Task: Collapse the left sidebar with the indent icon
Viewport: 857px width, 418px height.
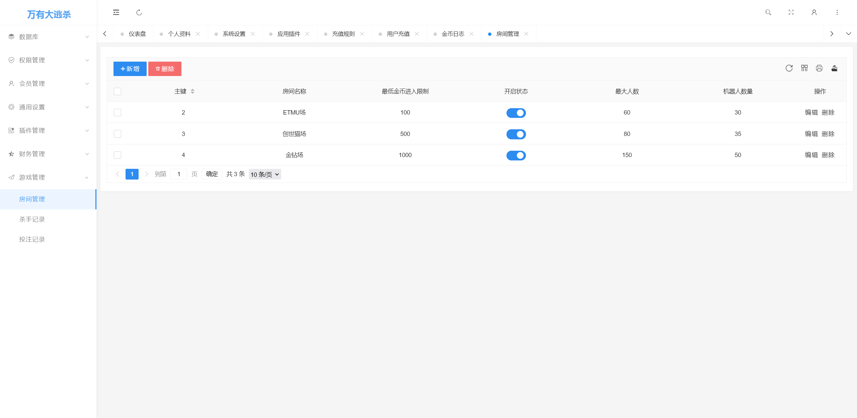Action: pos(116,12)
